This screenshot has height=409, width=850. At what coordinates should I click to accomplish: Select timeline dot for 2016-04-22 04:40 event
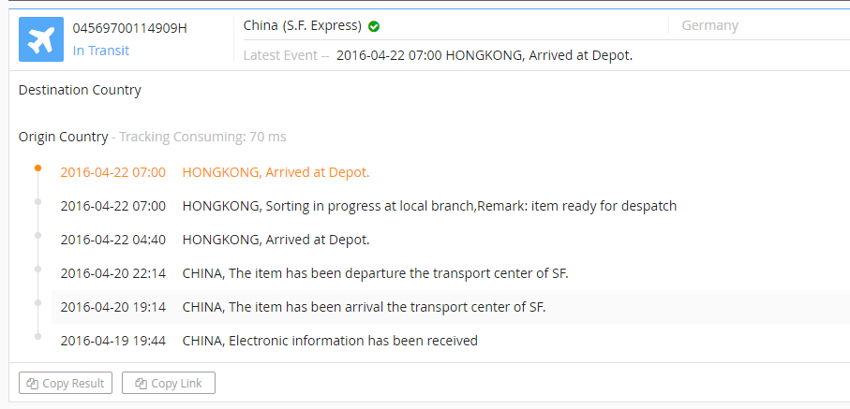coord(37,235)
